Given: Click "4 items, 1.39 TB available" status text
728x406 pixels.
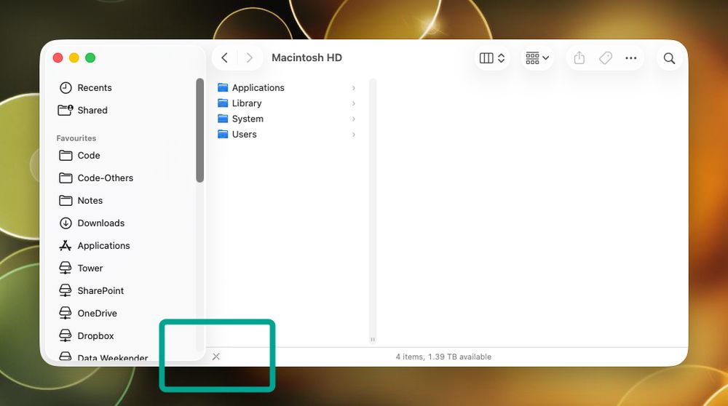Looking at the screenshot, I should pos(443,357).
